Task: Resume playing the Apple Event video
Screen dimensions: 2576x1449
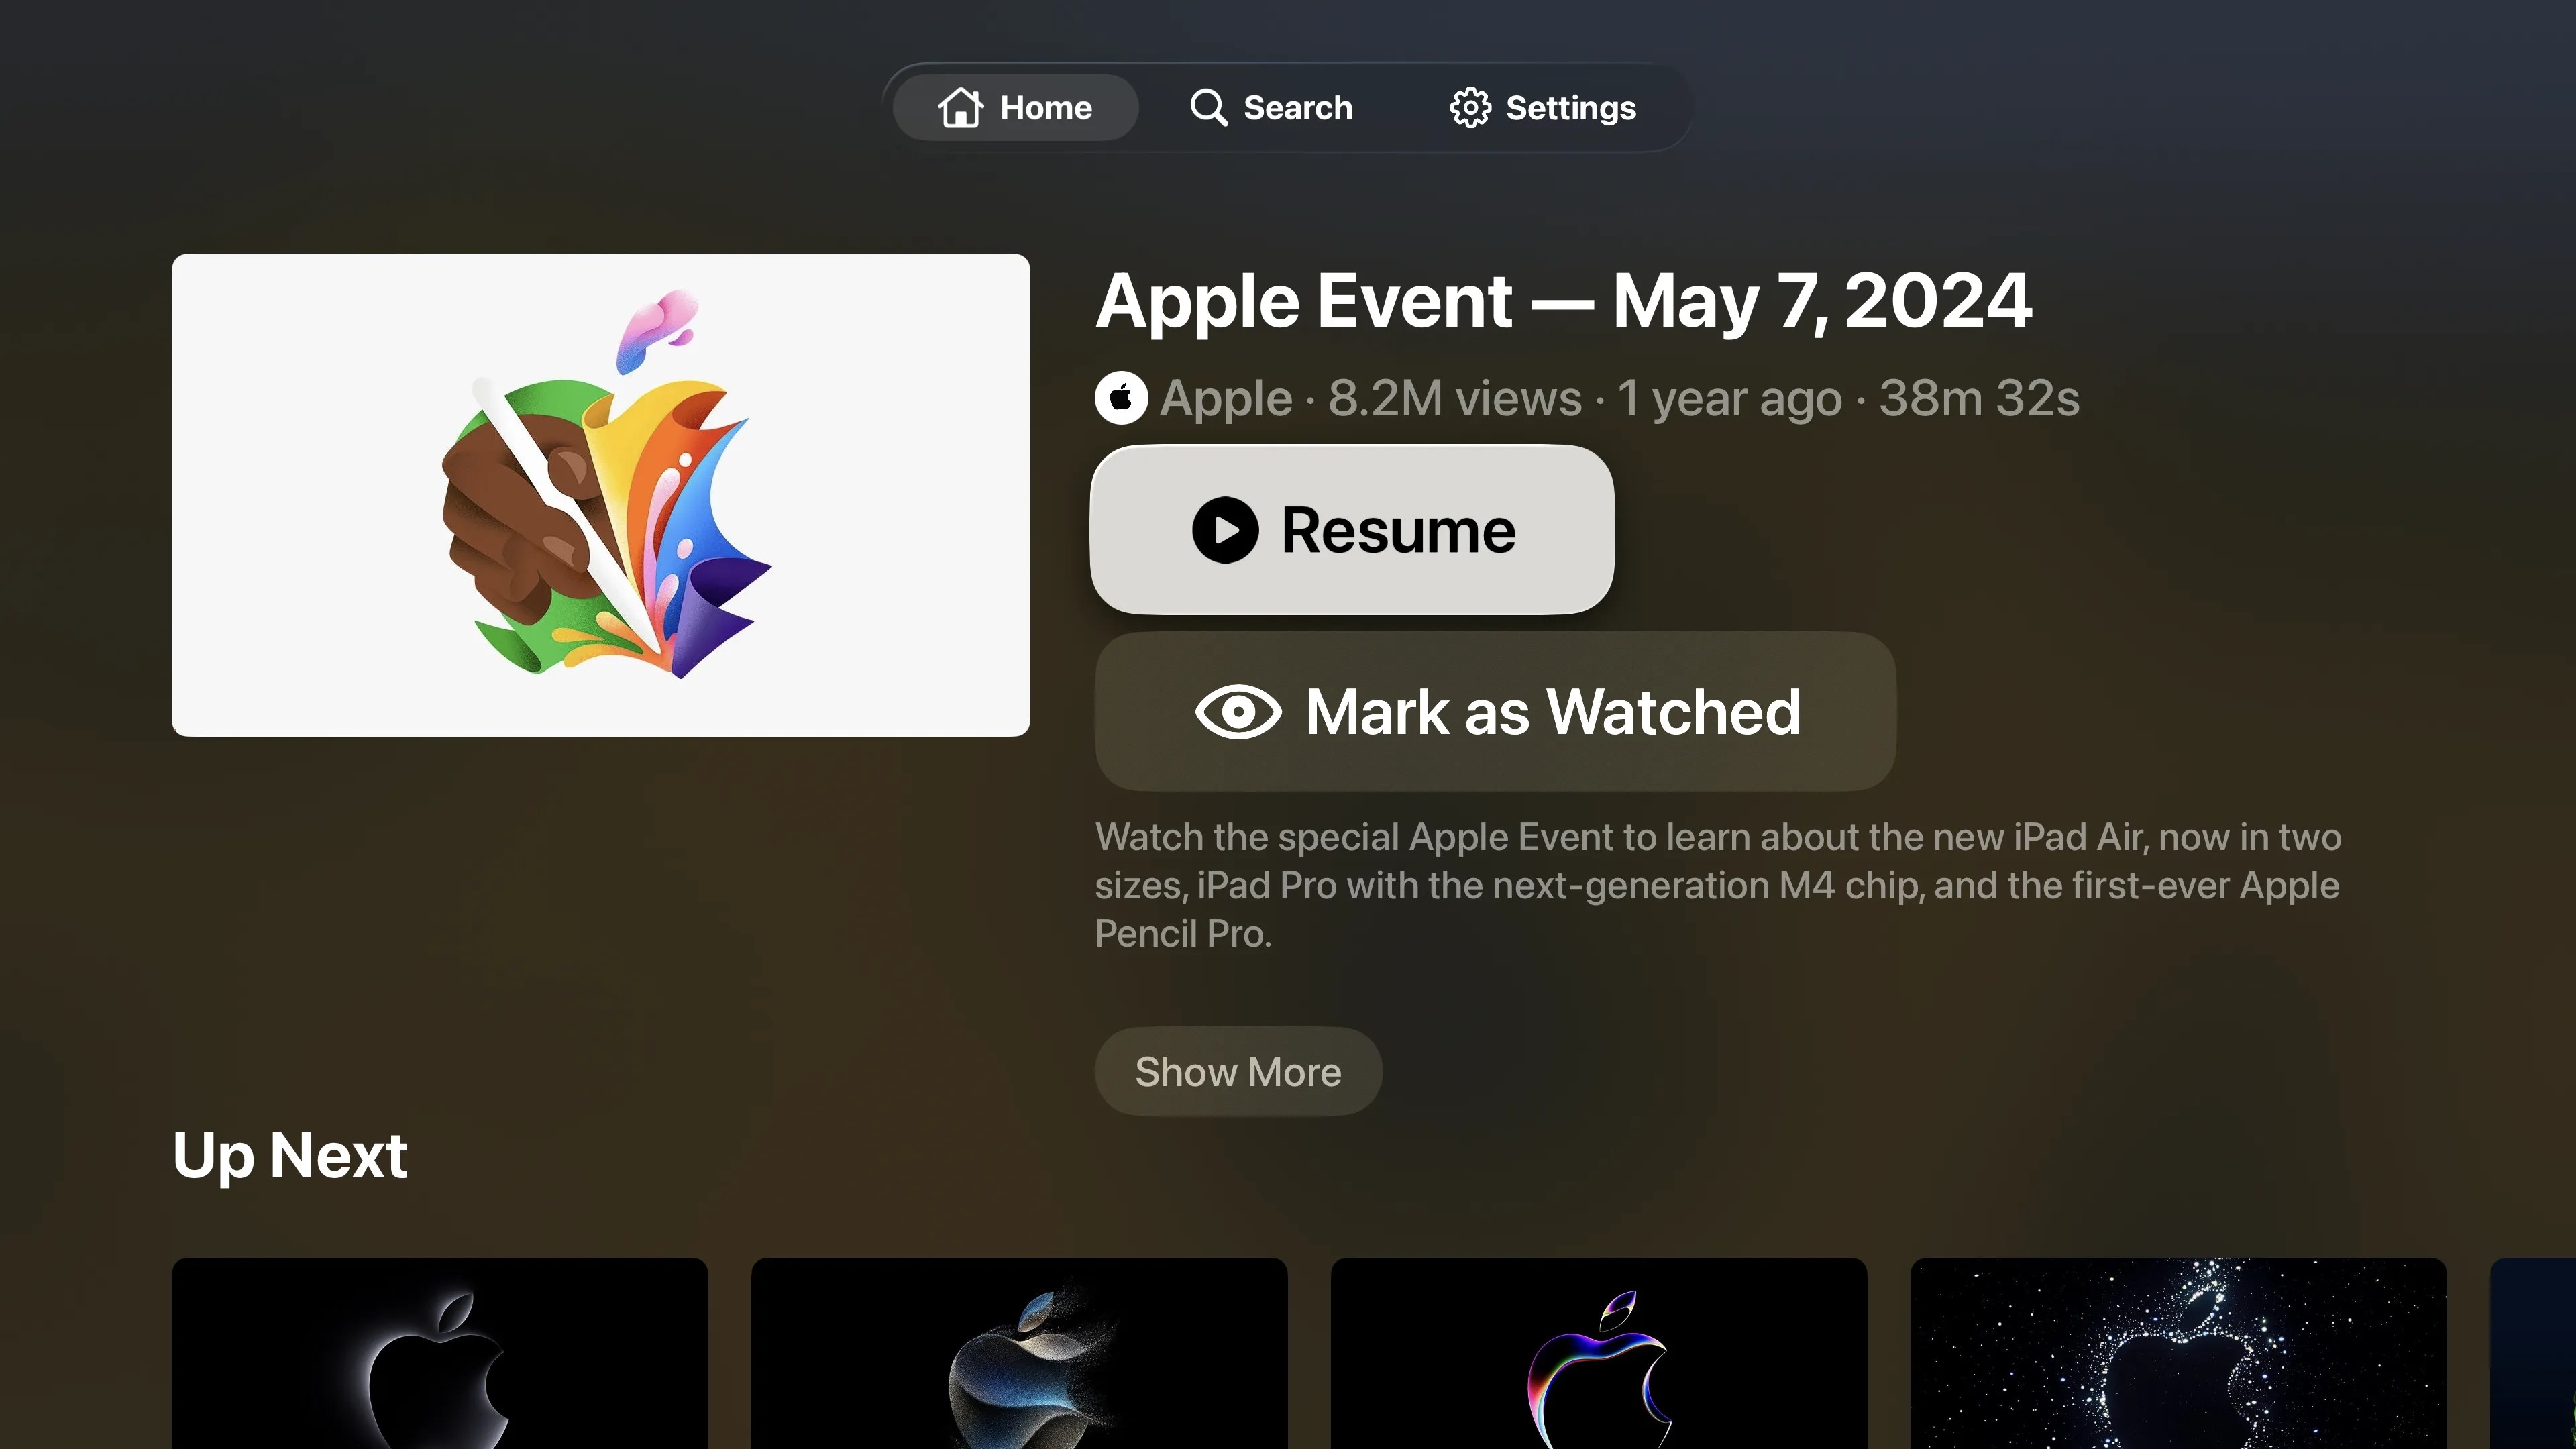Action: [x=1351, y=529]
